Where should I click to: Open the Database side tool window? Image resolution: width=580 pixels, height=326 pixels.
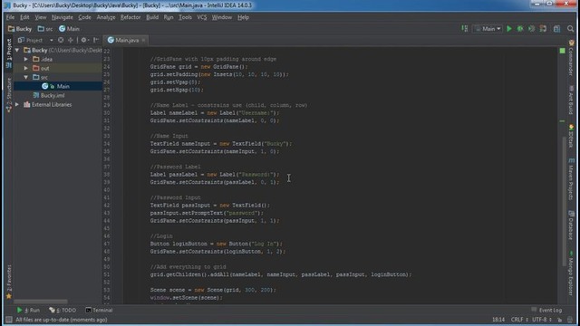point(571,225)
